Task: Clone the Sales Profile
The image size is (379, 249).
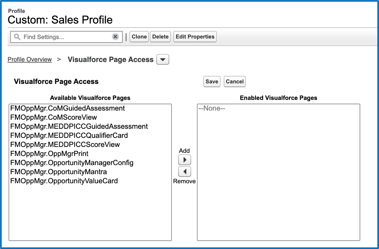Action: [x=139, y=37]
